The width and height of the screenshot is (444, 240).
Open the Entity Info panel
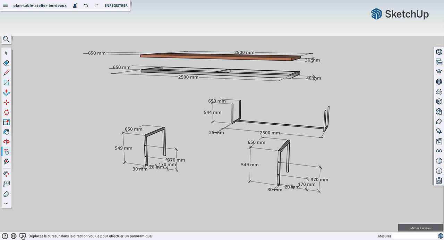(439, 52)
